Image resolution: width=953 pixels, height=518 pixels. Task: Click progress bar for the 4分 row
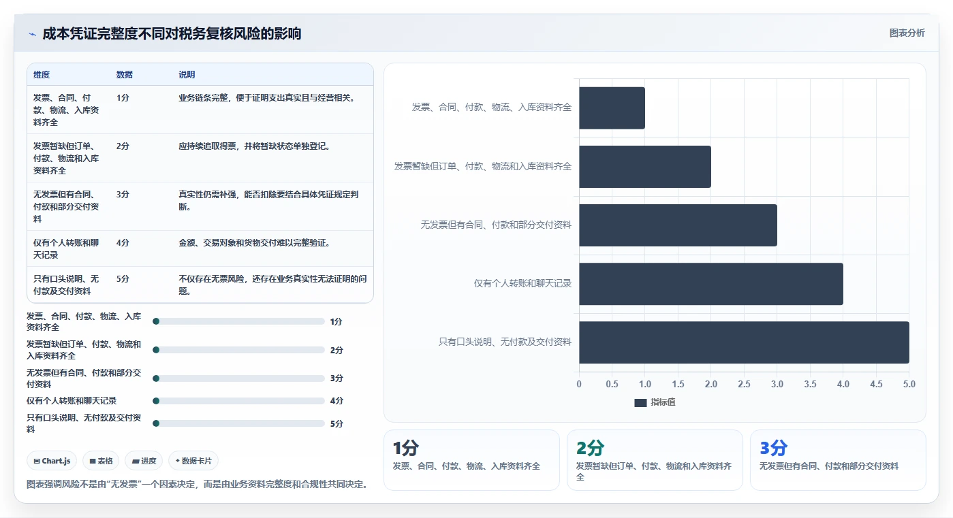(238, 401)
